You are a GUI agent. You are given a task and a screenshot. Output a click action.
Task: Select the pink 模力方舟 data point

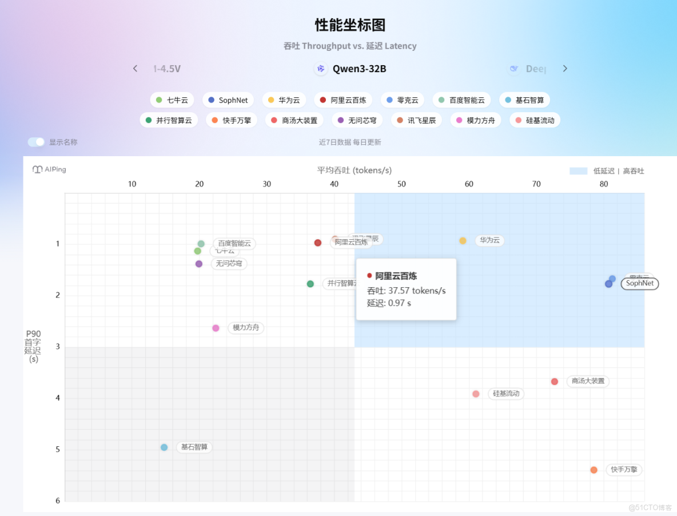coord(216,328)
